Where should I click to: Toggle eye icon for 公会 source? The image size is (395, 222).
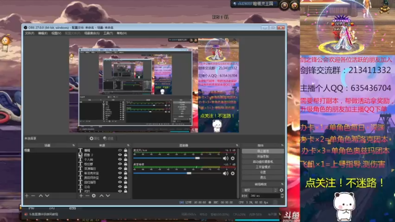(x=120, y=187)
